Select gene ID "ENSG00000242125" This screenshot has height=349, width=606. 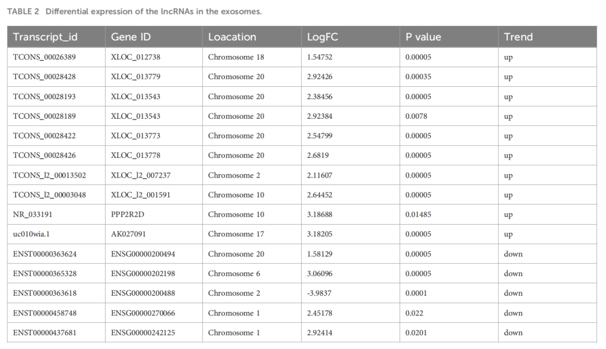143,333
